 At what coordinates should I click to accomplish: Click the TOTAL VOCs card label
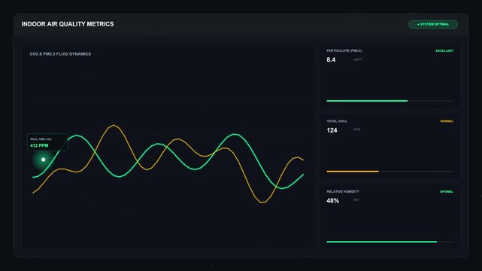(337, 121)
